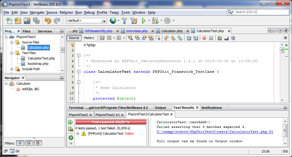Undo the last edit with Undo icon
Viewport: 292px width, 157px height.
click(48, 21)
